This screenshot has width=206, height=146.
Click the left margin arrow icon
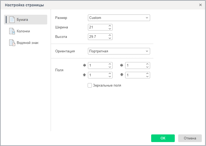point(84,65)
